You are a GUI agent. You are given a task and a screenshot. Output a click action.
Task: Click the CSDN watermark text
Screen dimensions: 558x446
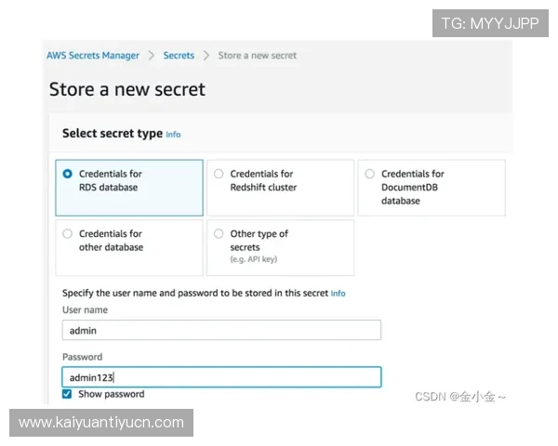coord(460,397)
